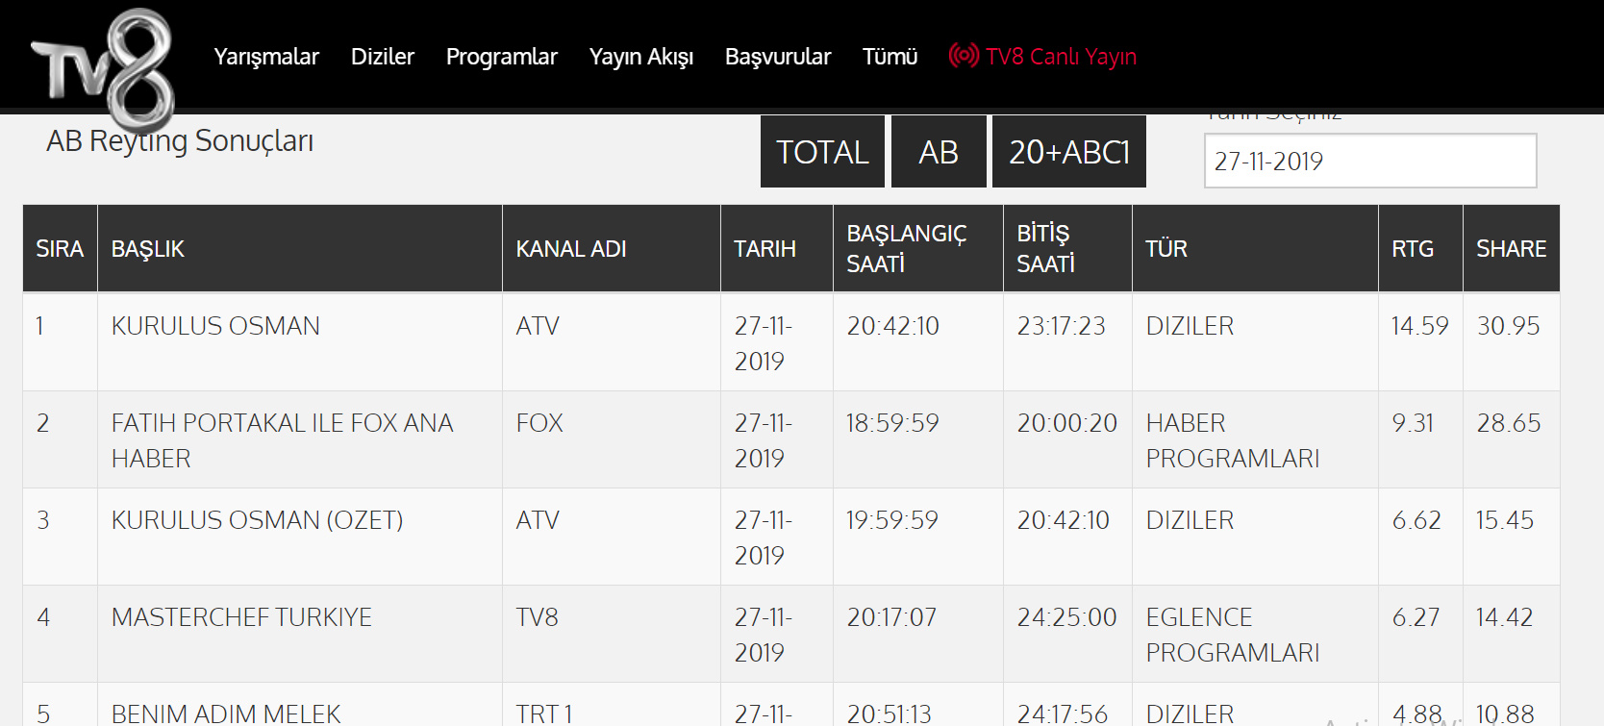Click the date field showing 27-11-2019
Screen dimensions: 1604x726
pos(1369,161)
